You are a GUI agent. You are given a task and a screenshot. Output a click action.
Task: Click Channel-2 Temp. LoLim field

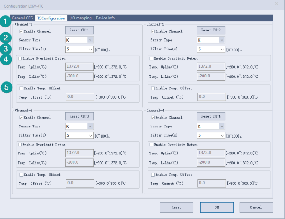click(211, 77)
